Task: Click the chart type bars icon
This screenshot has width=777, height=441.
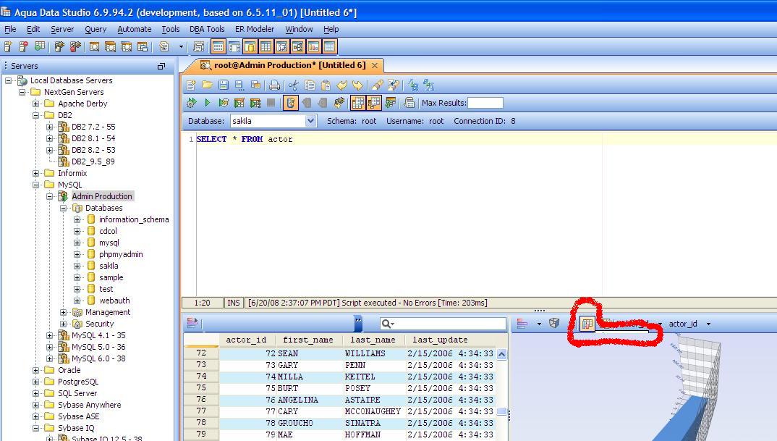Action: point(522,324)
